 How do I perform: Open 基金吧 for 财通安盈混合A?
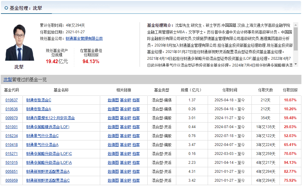pos(126,109)
